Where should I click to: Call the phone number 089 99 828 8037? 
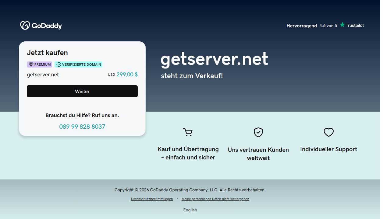pyautogui.click(x=82, y=127)
